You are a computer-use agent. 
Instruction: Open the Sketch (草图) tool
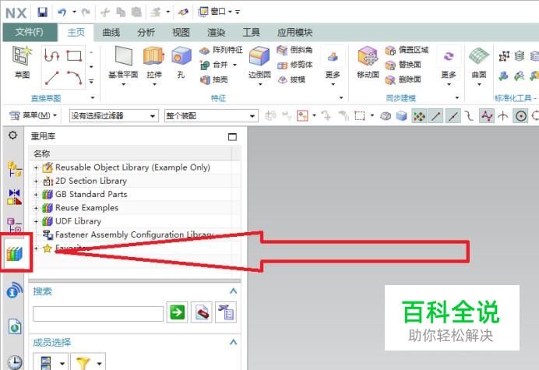tap(23, 62)
